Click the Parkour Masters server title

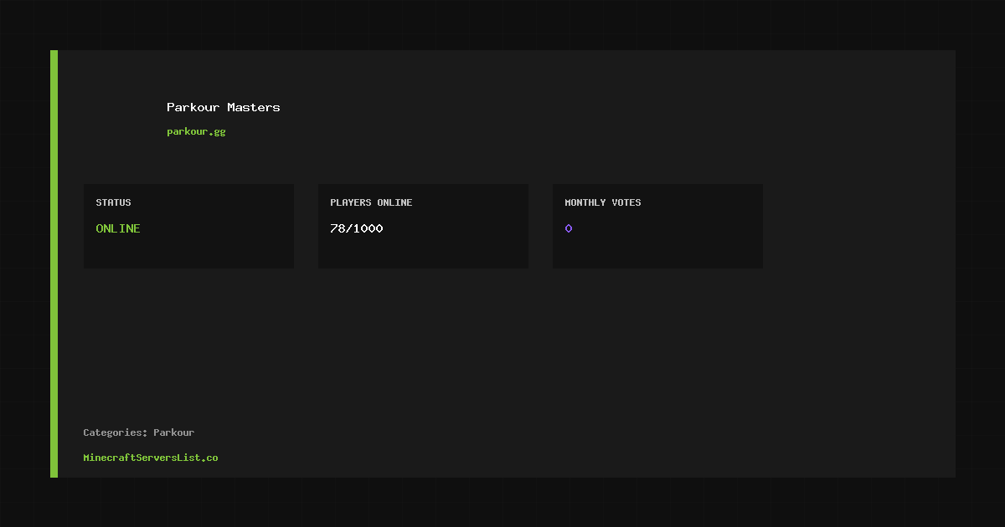(224, 107)
